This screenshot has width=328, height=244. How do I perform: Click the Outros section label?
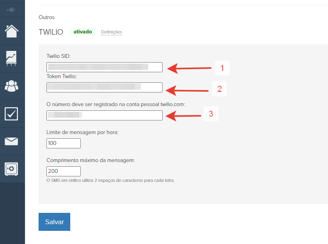pos(47,17)
